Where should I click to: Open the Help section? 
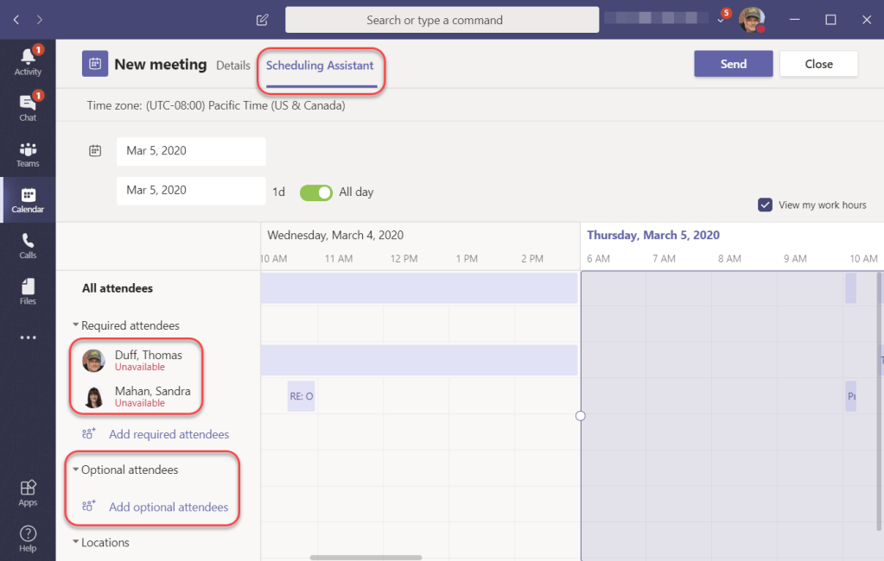[x=27, y=535]
